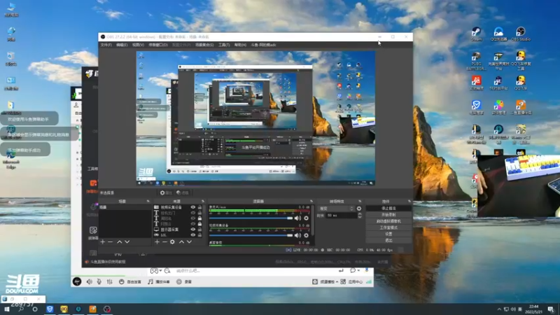Move the scene up in the Scenes panel
Screen dimensions: 560x315
pos(120,241)
